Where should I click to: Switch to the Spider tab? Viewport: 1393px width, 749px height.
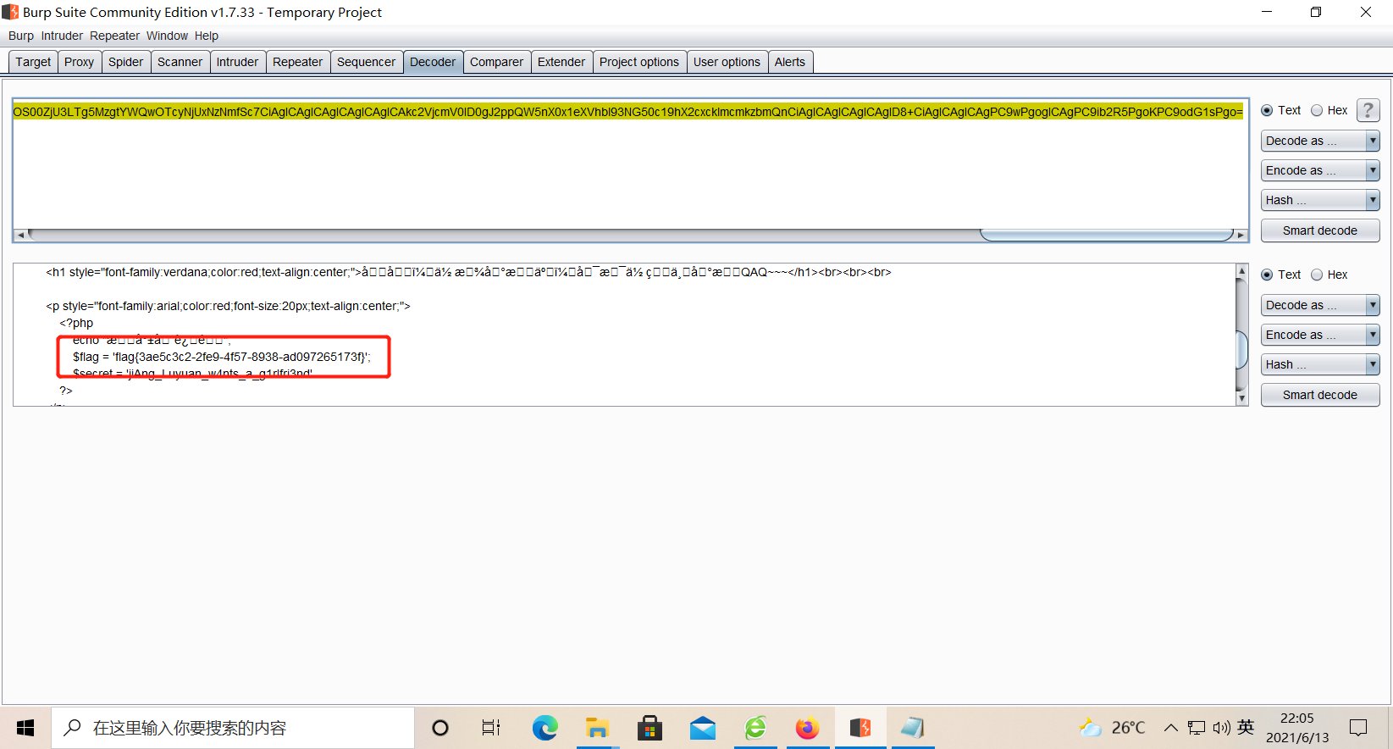pyautogui.click(x=126, y=62)
